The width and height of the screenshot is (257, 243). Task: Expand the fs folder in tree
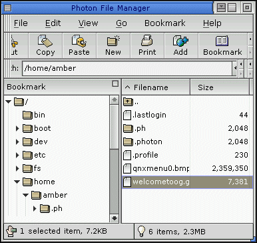[17, 168]
